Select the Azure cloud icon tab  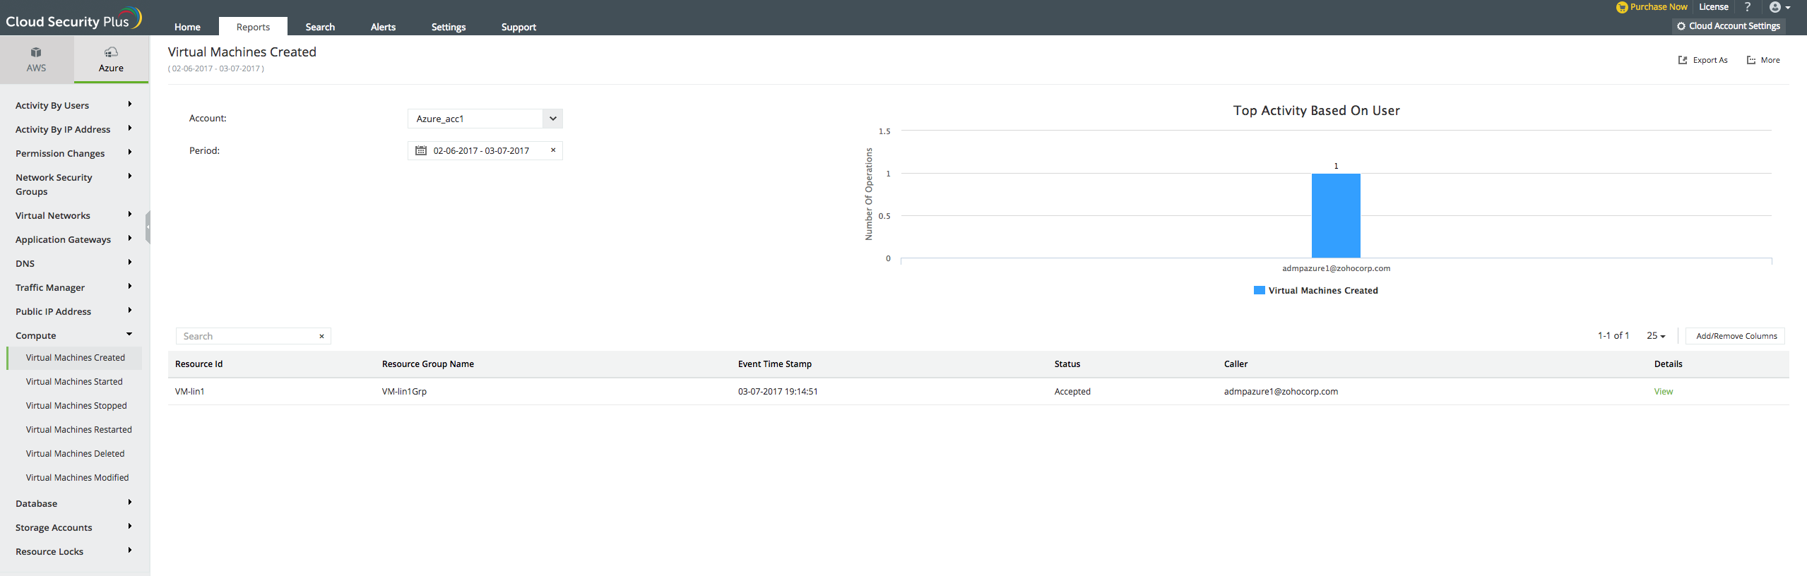click(111, 52)
